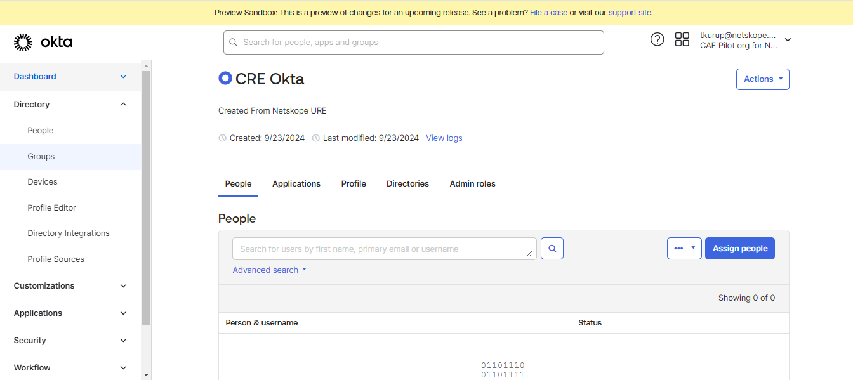Image resolution: width=853 pixels, height=380 pixels.
Task: Switch to the Directories tab
Action: pos(408,184)
